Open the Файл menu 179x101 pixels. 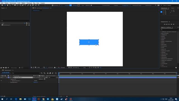(x=2, y=3)
